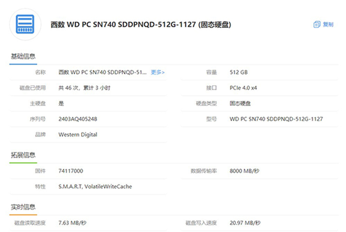The image size is (346, 232).
Task: Click the large drive title heading text
Action: pyautogui.click(x=141, y=25)
